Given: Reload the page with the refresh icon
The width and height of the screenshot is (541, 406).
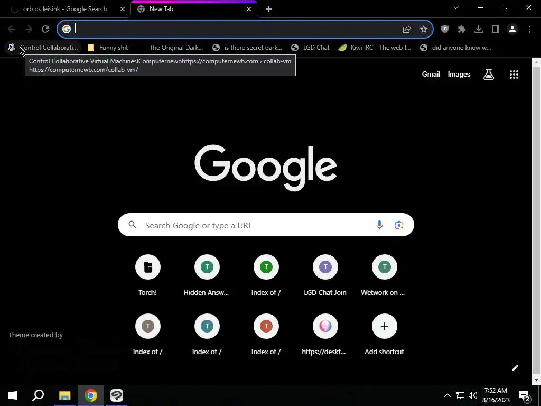Looking at the screenshot, I should [x=45, y=30].
